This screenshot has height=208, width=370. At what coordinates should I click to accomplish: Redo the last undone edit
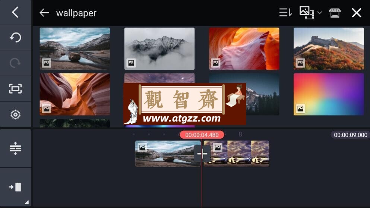pos(15,63)
